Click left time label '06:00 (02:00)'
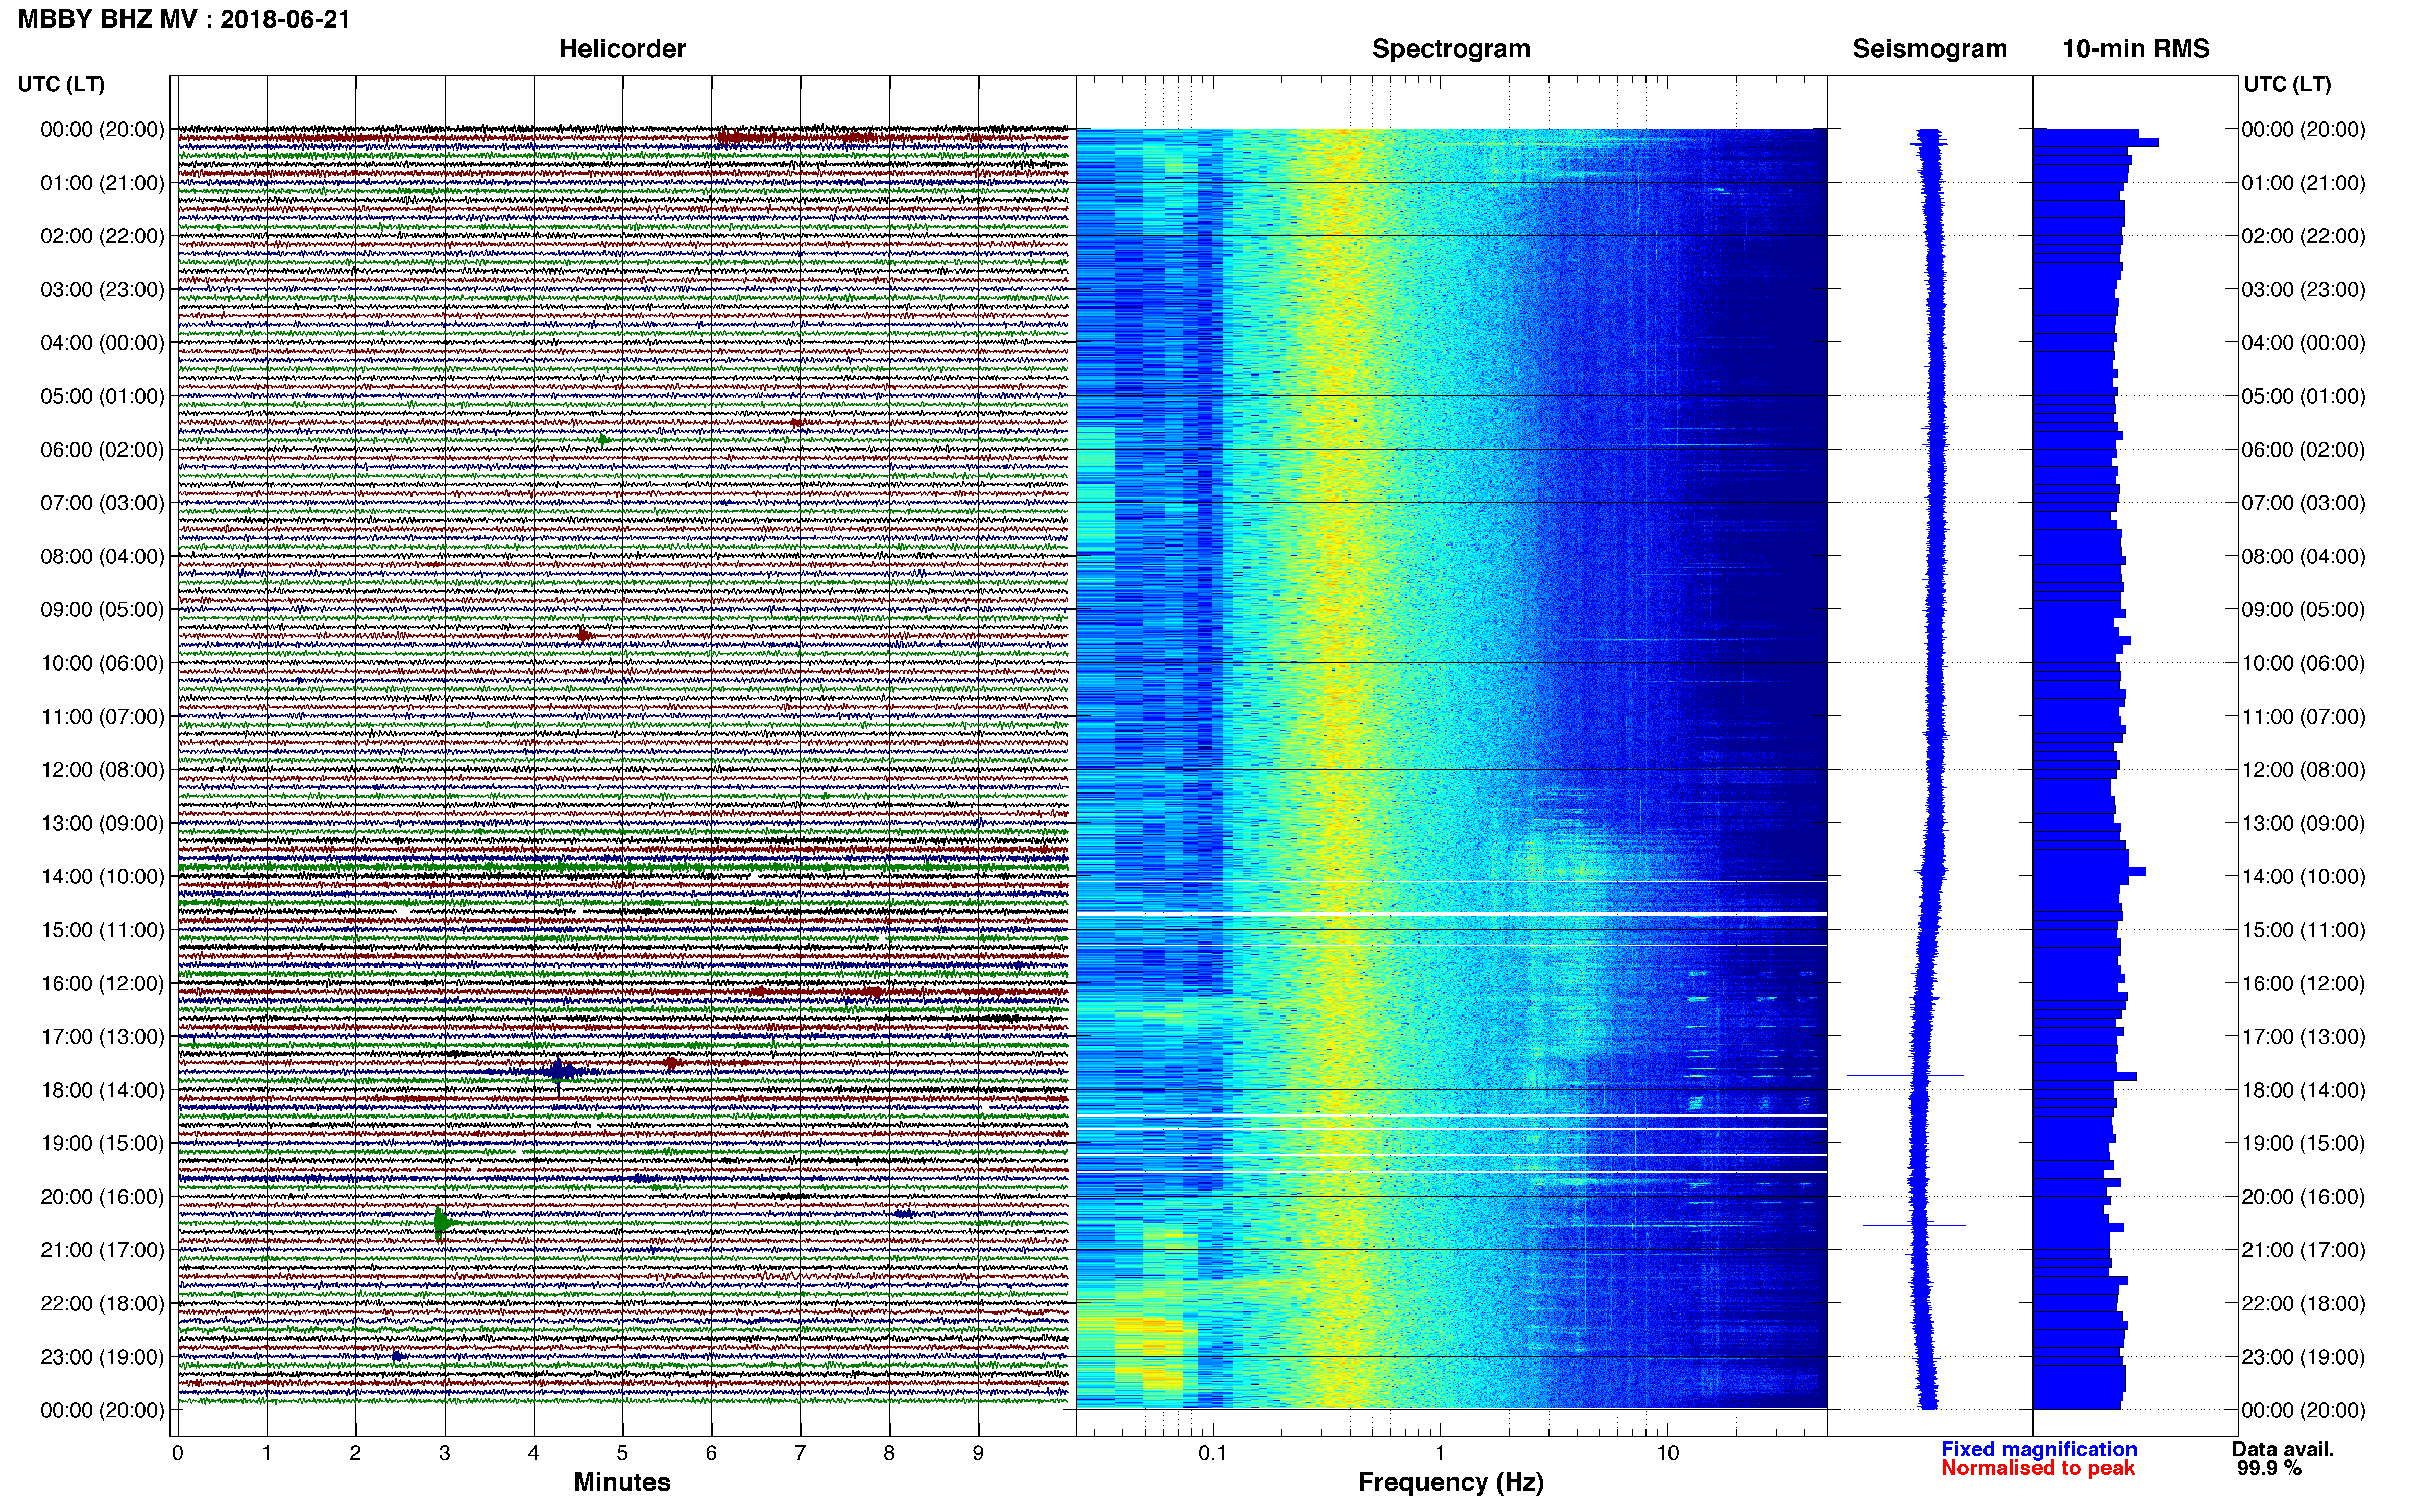The height and width of the screenshot is (1512, 2420). (x=102, y=450)
